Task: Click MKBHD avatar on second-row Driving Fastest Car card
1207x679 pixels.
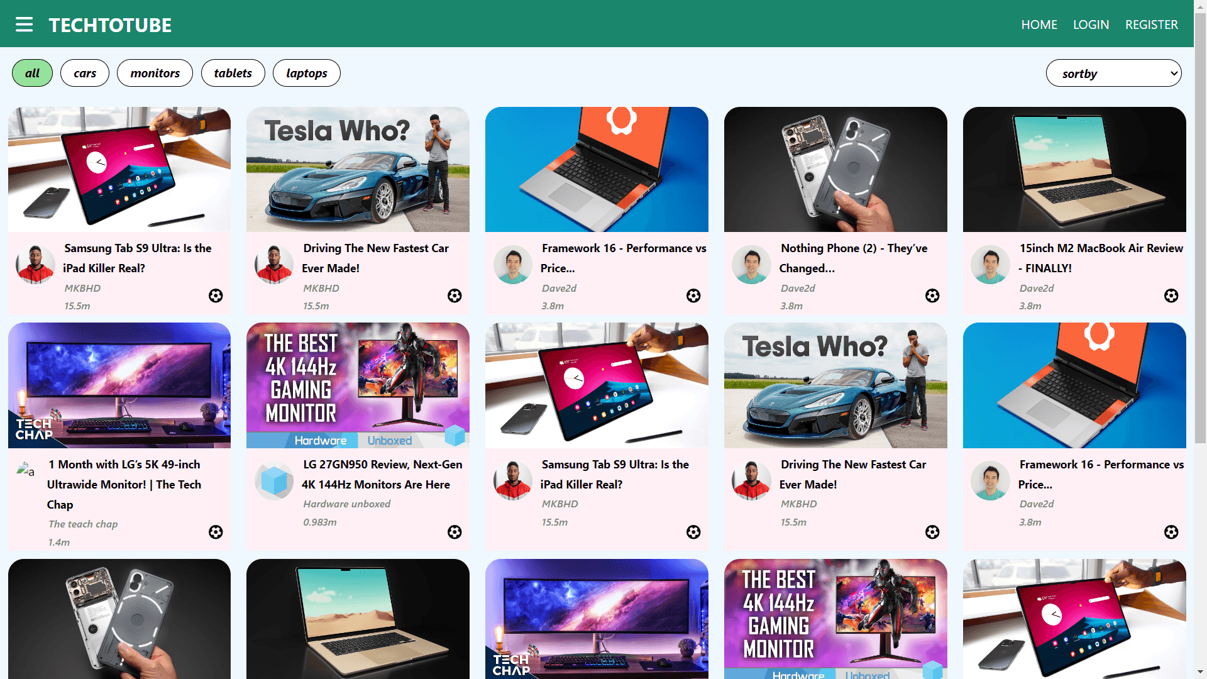Action: point(752,481)
